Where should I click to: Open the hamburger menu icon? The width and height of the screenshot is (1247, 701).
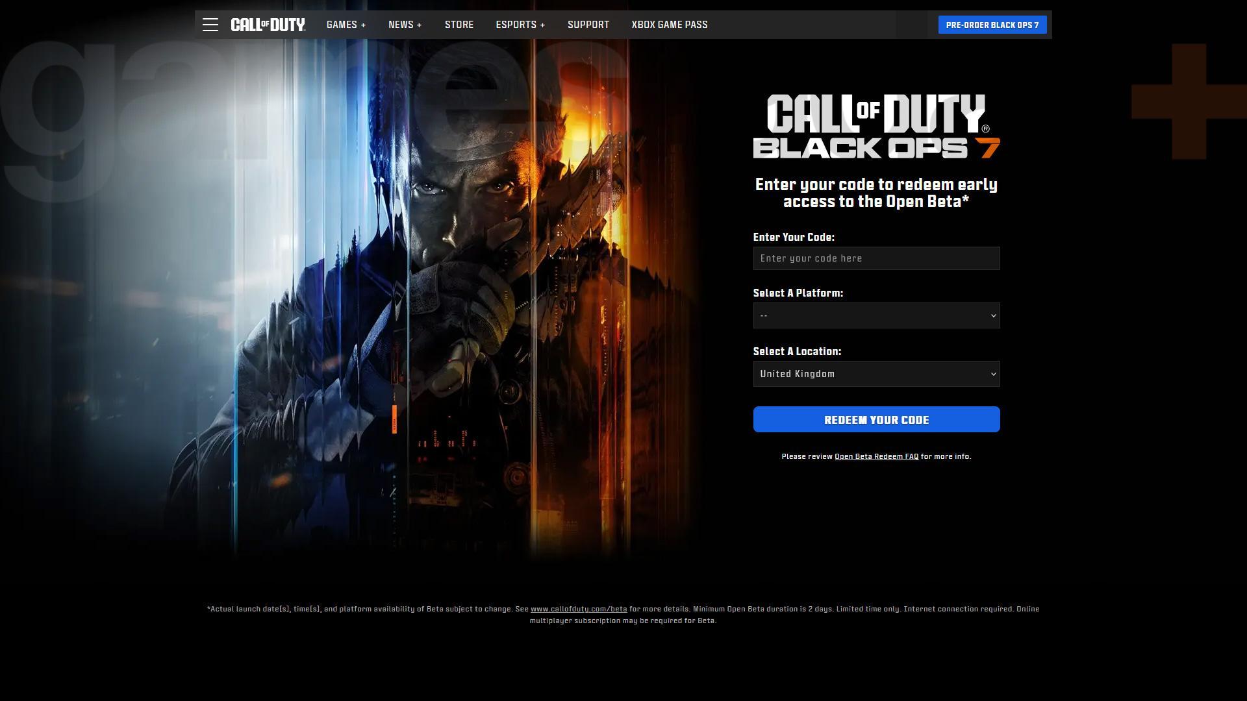coord(210,25)
